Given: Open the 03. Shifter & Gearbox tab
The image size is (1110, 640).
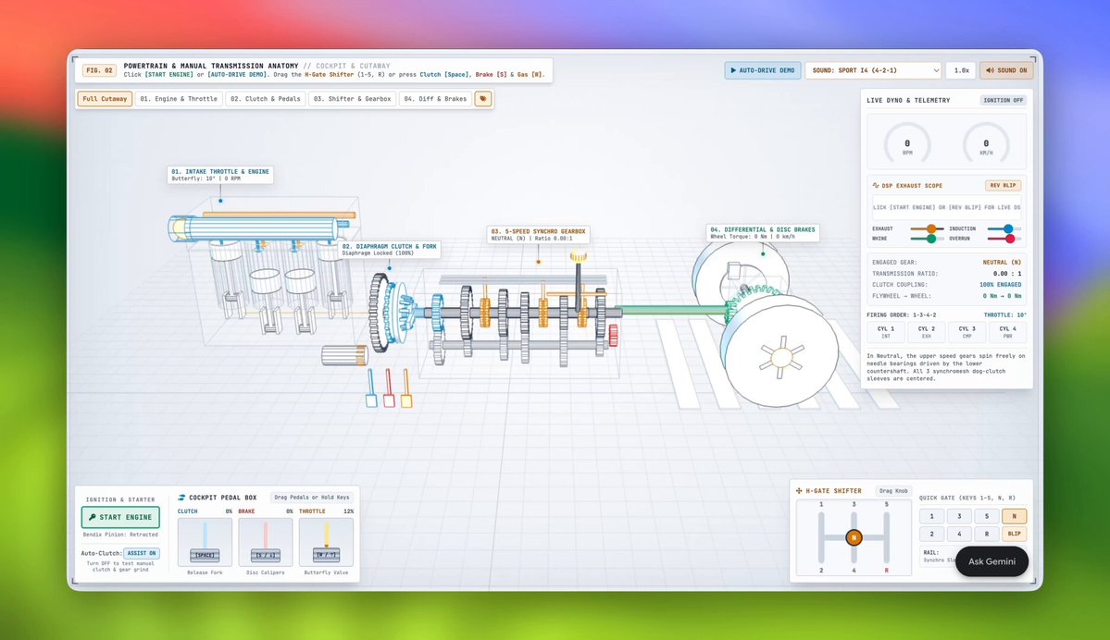Looking at the screenshot, I should 352,99.
